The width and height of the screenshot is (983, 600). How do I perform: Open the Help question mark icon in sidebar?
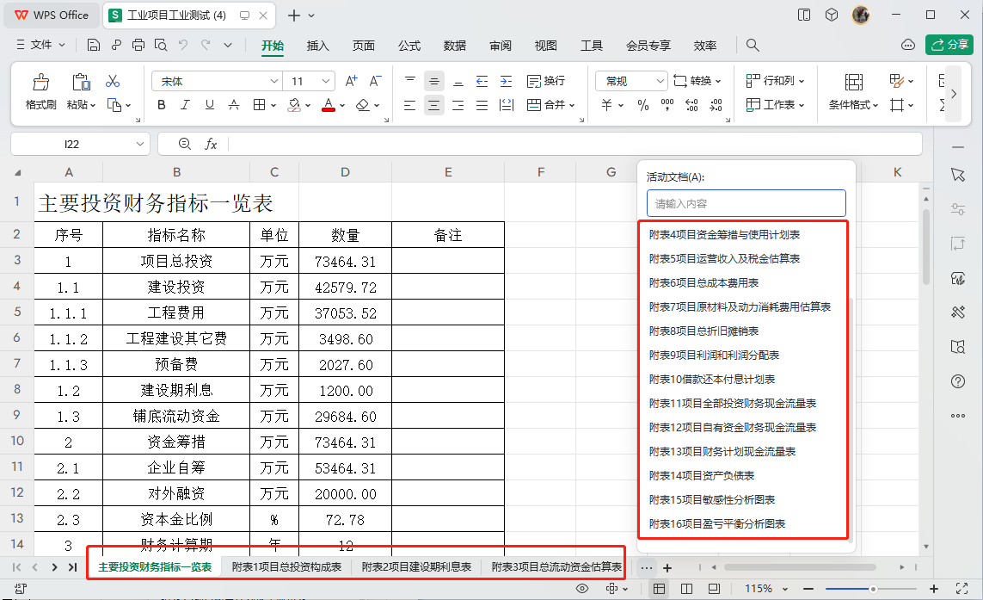pyautogui.click(x=958, y=381)
